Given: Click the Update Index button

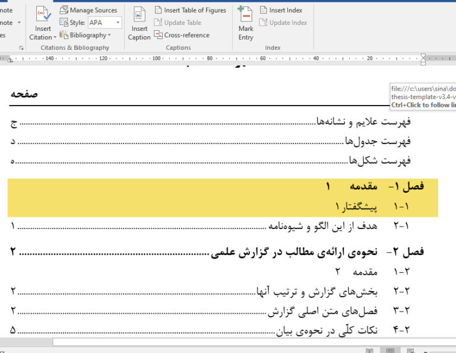Looking at the screenshot, I should click(x=283, y=23).
